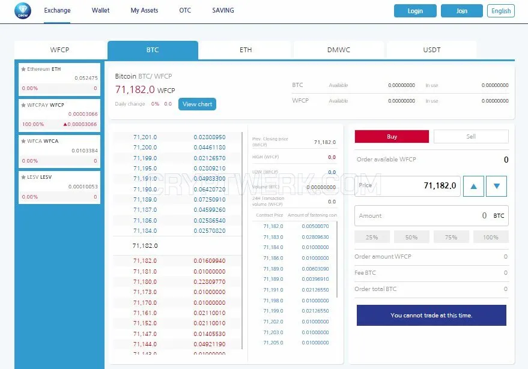
Task: Open the DMWC market tab
Action: (338, 50)
